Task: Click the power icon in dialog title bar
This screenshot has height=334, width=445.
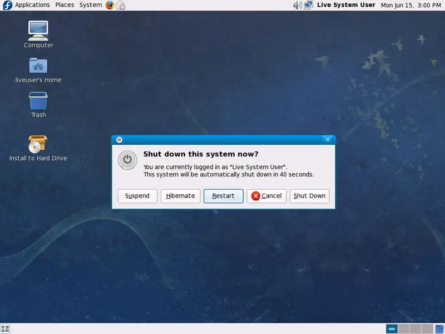Action: click(x=119, y=140)
